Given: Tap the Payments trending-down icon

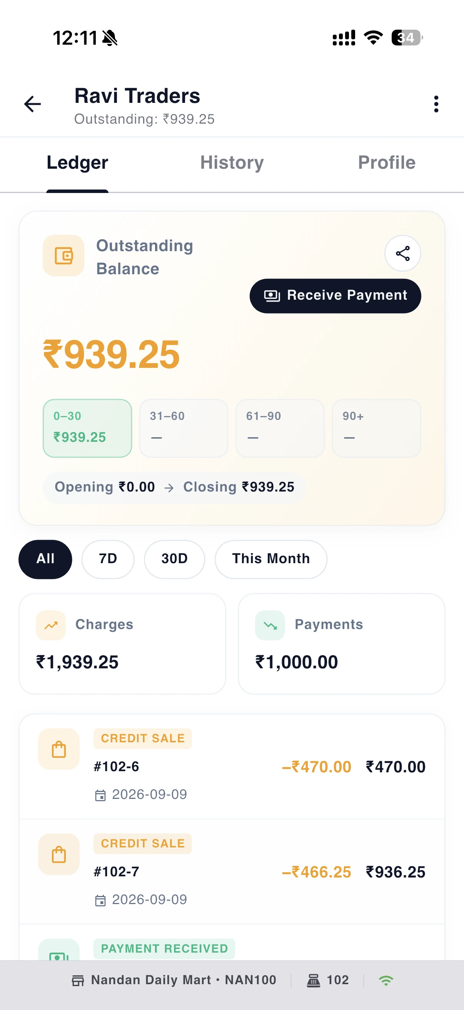Looking at the screenshot, I should click(270, 625).
